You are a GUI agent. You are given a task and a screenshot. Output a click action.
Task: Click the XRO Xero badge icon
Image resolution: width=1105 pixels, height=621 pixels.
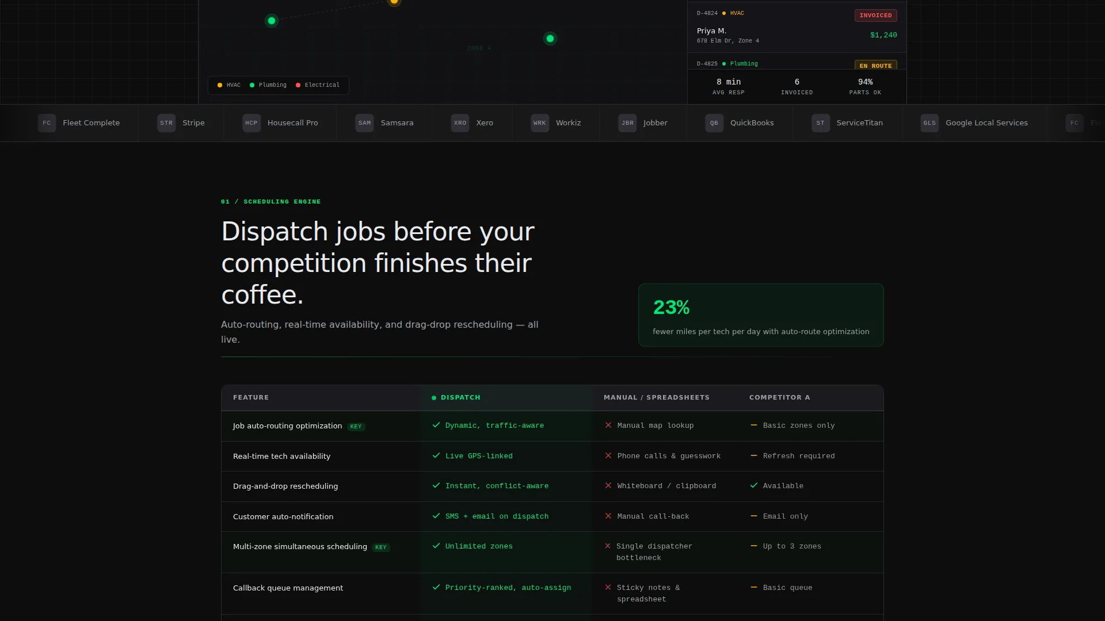coord(460,123)
